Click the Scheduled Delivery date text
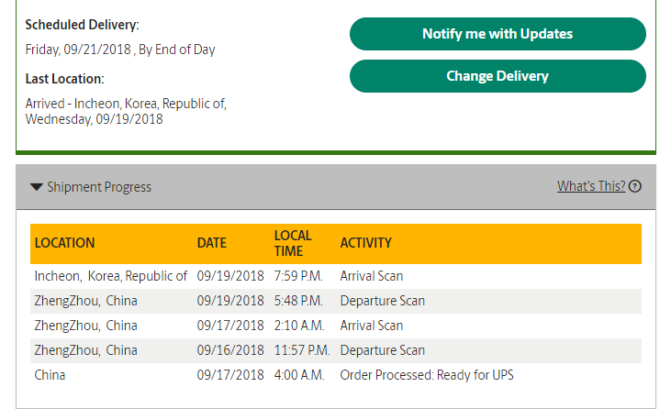 tap(120, 50)
